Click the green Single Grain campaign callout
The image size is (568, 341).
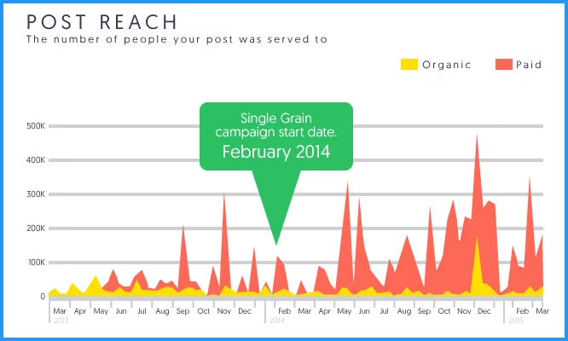[x=276, y=136]
